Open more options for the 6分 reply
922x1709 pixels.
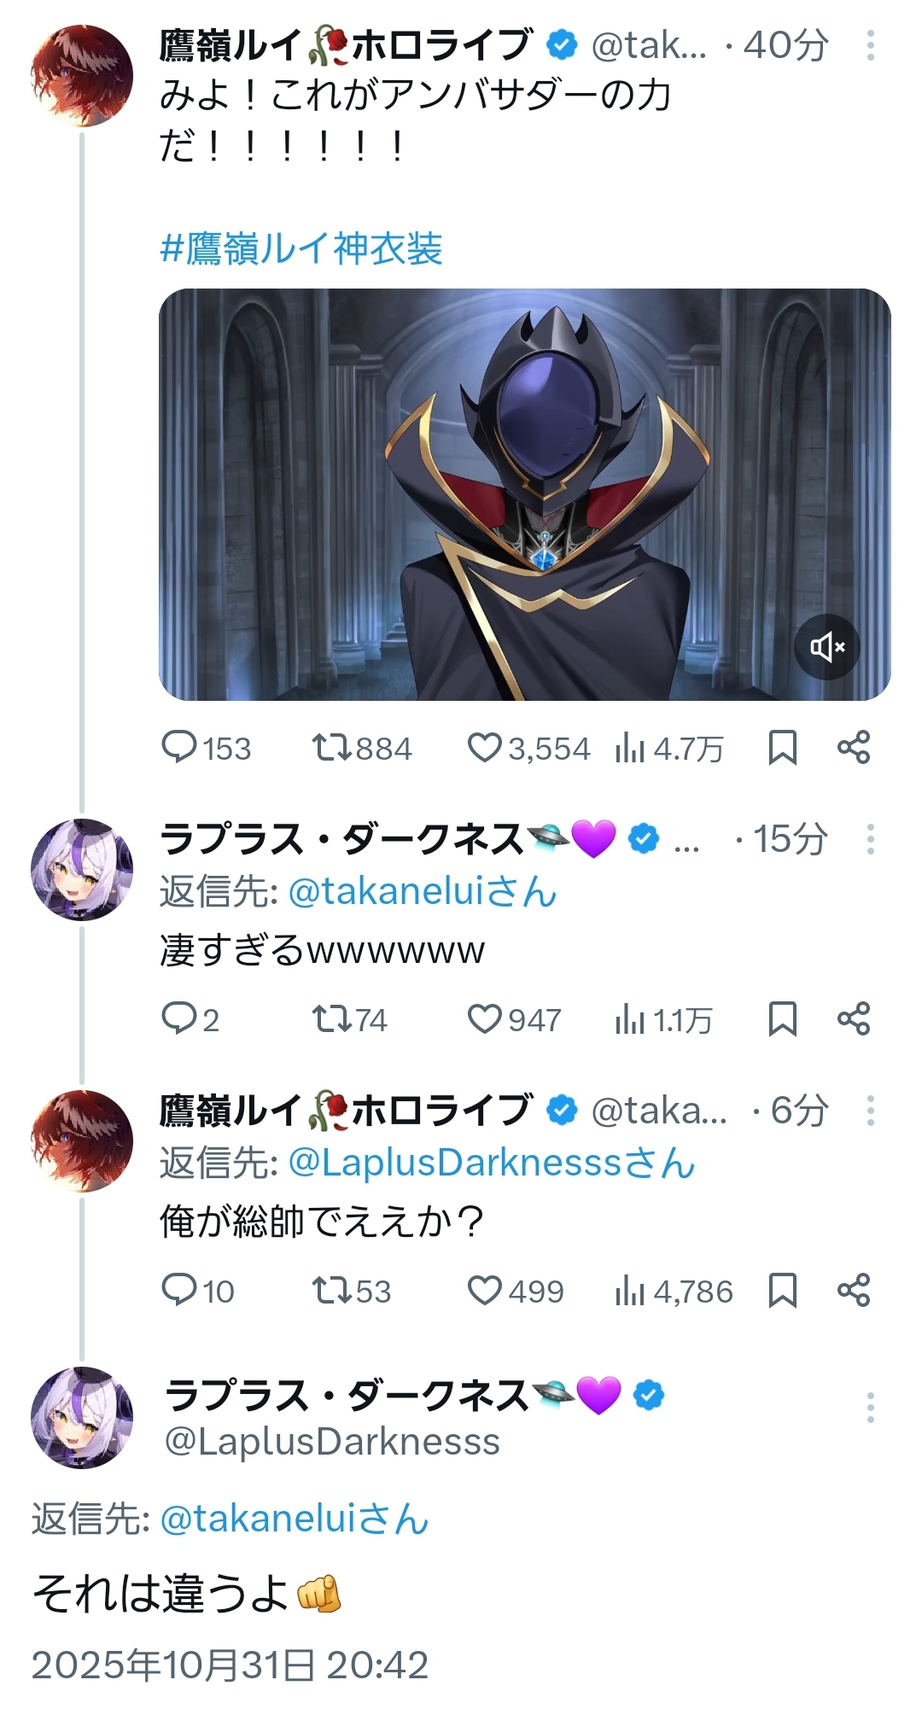point(870,1111)
